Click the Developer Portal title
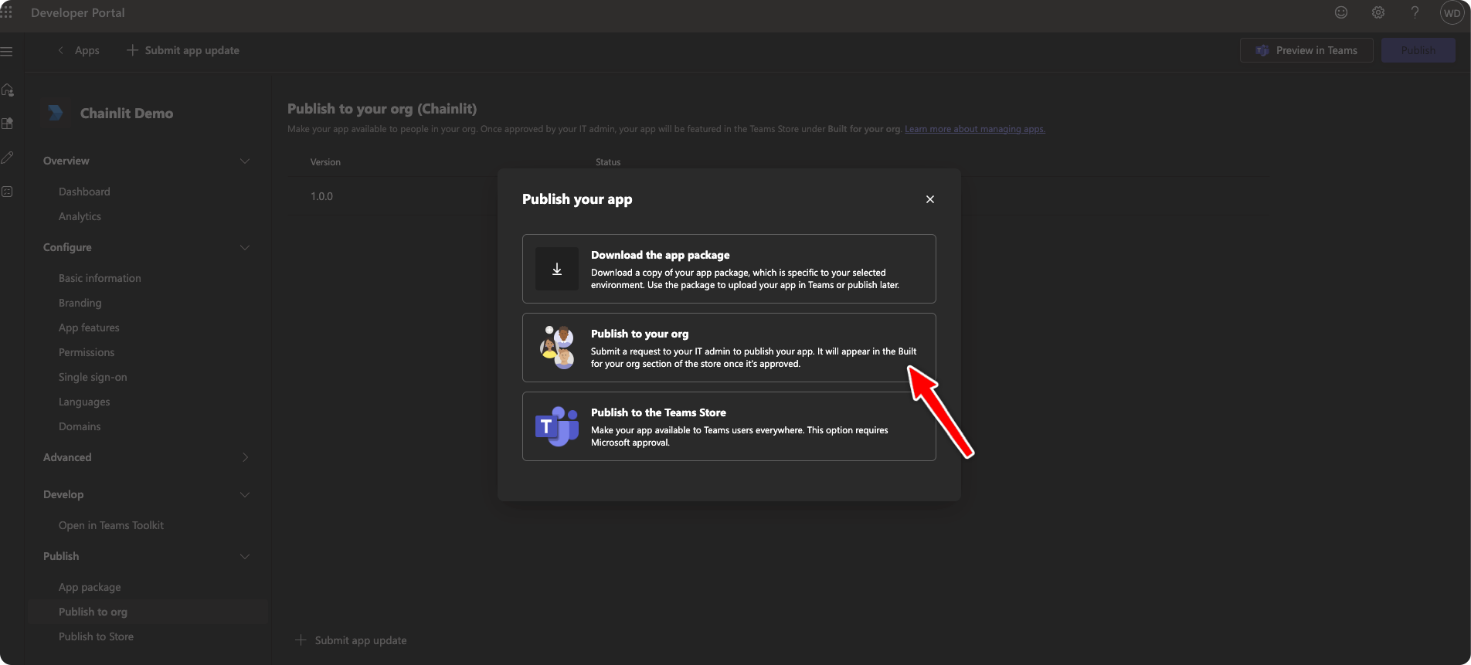 point(78,12)
